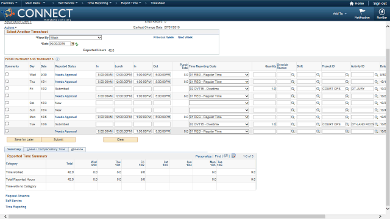The image size is (390, 219).
Task: Click the green refresh icon beside Date
Action: coord(77,44)
